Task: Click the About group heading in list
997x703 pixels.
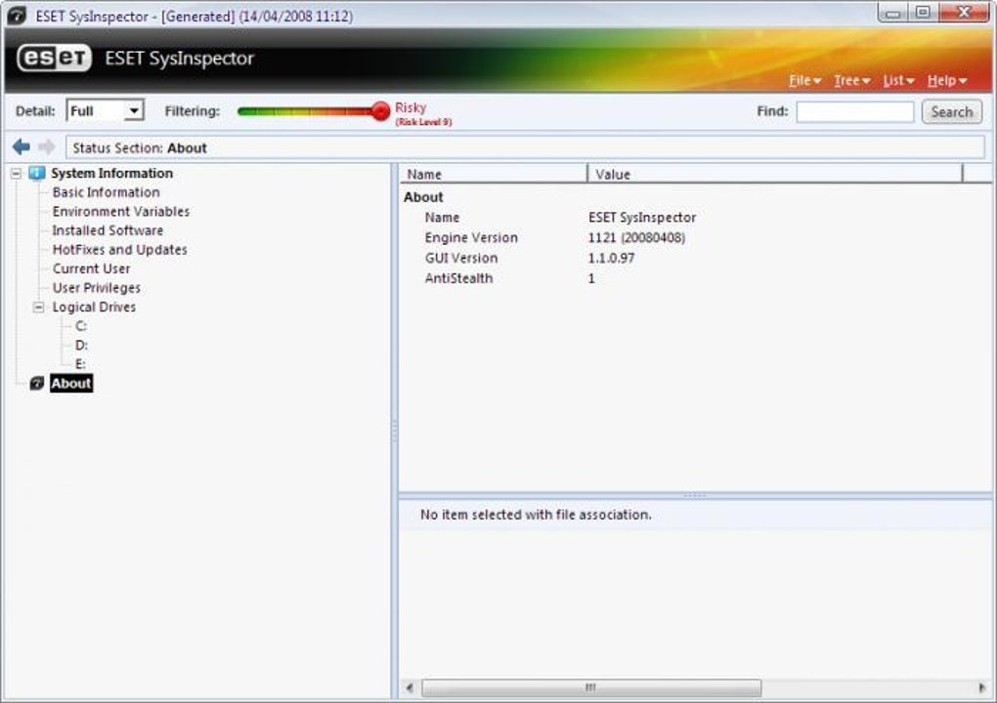Action: [423, 197]
